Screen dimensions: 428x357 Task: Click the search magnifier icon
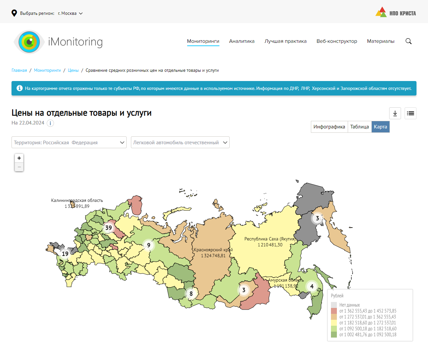pos(408,41)
